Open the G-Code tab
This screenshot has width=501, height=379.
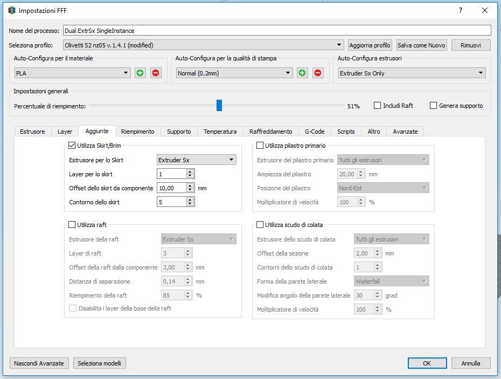[x=314, y=132]
